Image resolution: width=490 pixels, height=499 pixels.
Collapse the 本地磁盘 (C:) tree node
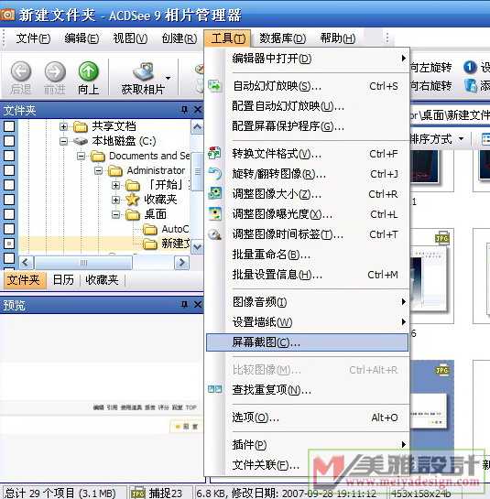click(63, 141)
